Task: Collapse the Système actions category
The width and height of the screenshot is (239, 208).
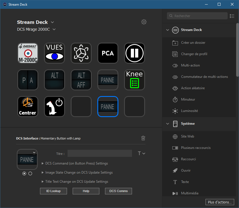Action: coord(168,124)
